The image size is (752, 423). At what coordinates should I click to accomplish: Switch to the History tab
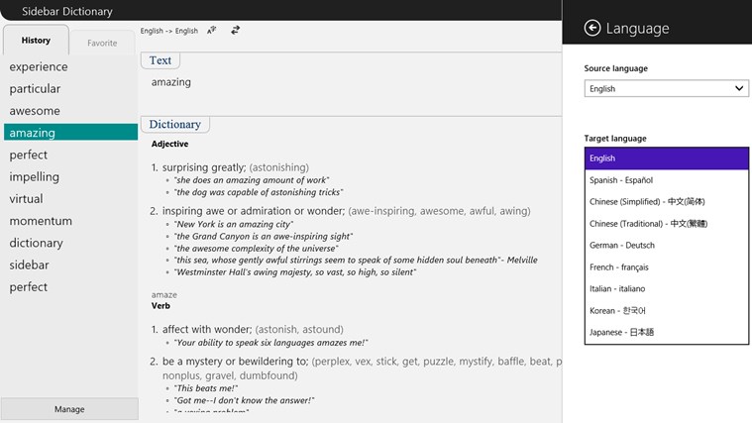(36, 41)
